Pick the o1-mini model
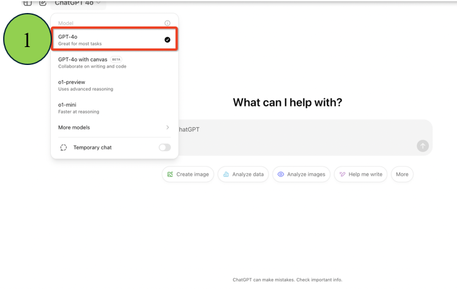 (x=114, y=108)
